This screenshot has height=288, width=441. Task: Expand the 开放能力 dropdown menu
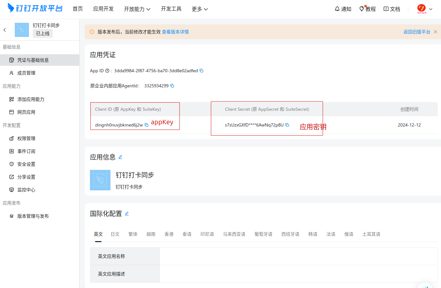[x=137, y=9]
